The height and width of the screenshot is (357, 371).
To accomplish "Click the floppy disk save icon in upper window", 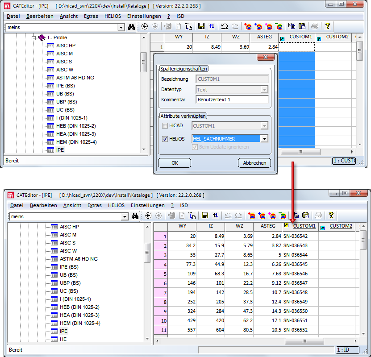I will click(201, 27).
